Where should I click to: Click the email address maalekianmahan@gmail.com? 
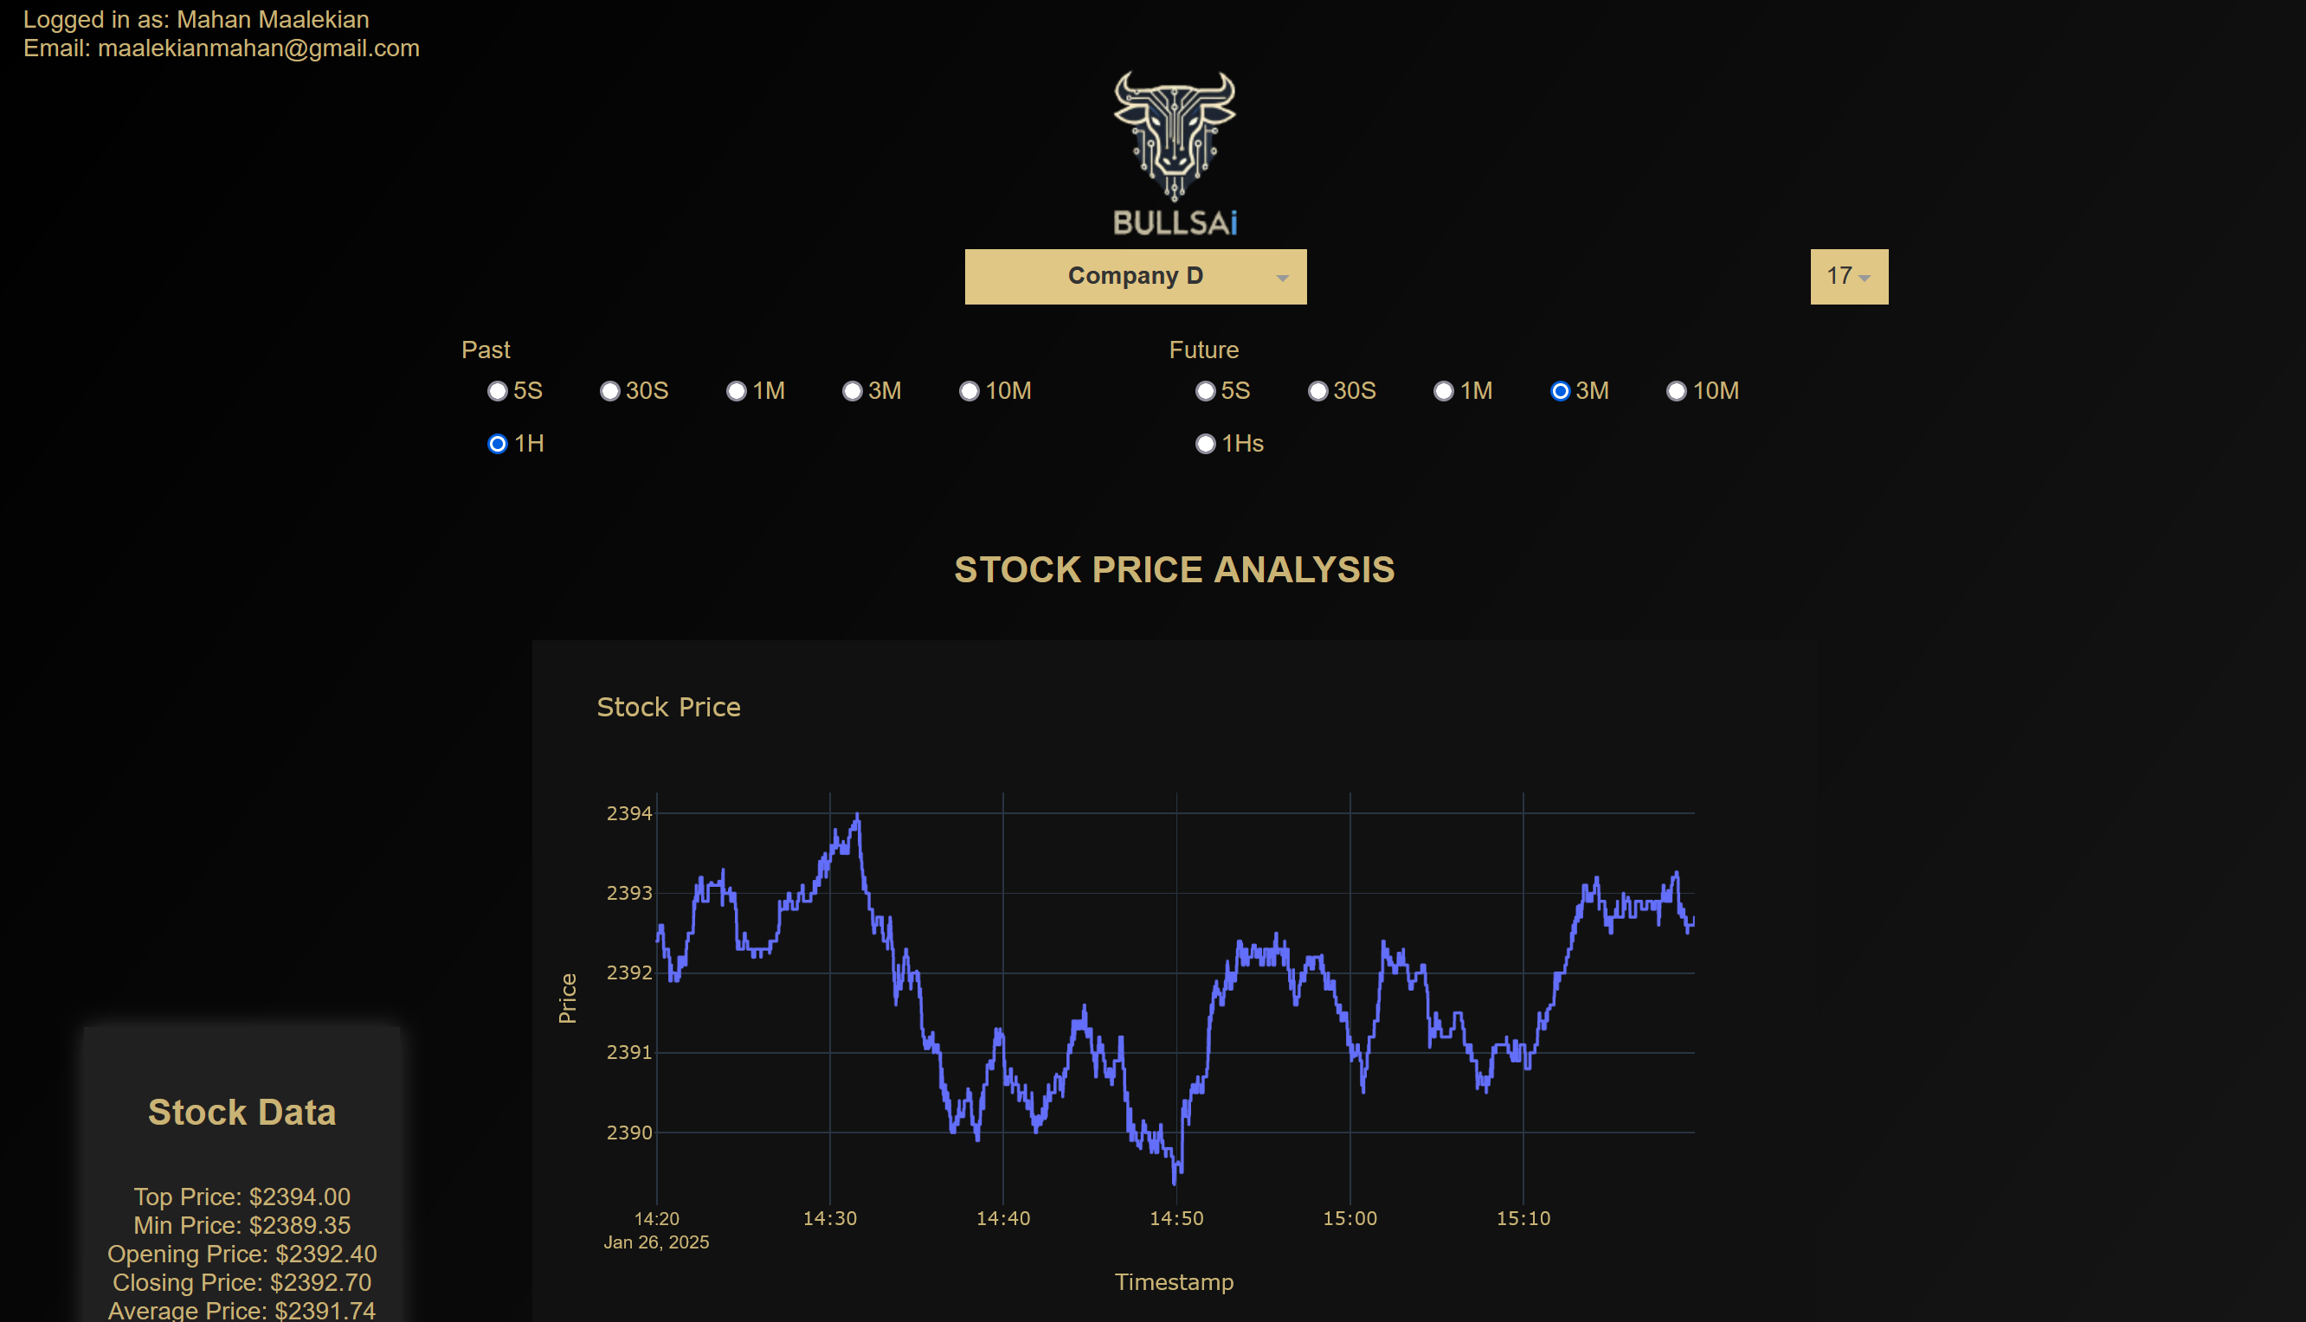pyautogui.click(x=259, y=48)
